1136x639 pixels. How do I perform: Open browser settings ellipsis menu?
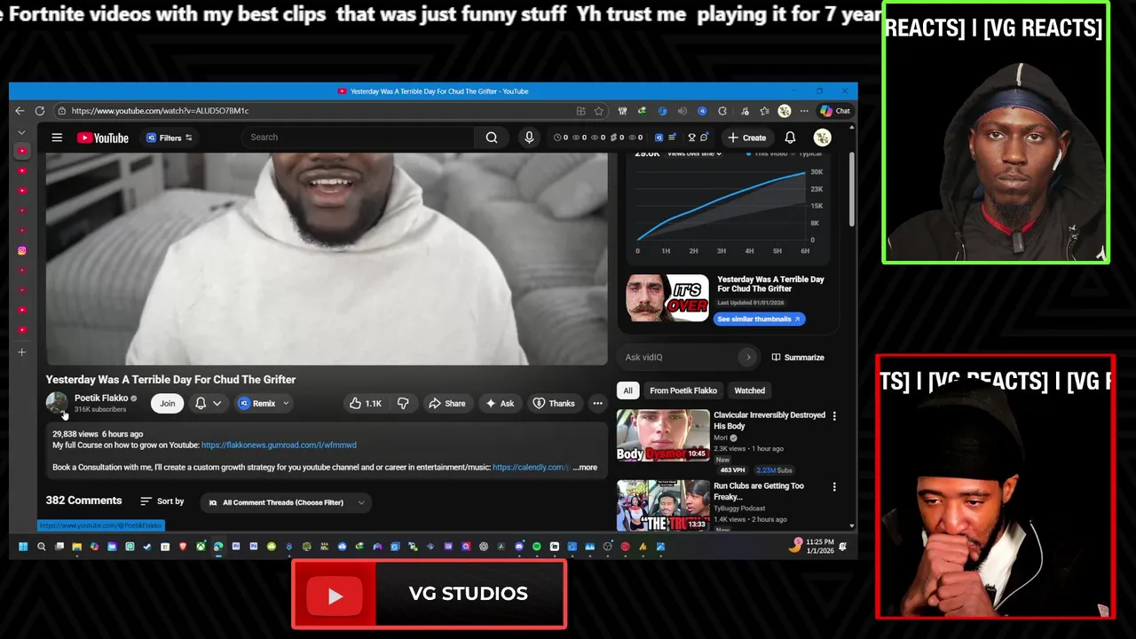point(804,111)
